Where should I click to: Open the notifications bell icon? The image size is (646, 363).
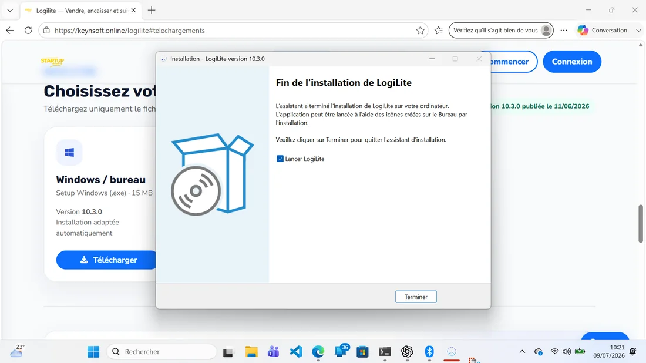pyautogui.click(x=633, y=351)
